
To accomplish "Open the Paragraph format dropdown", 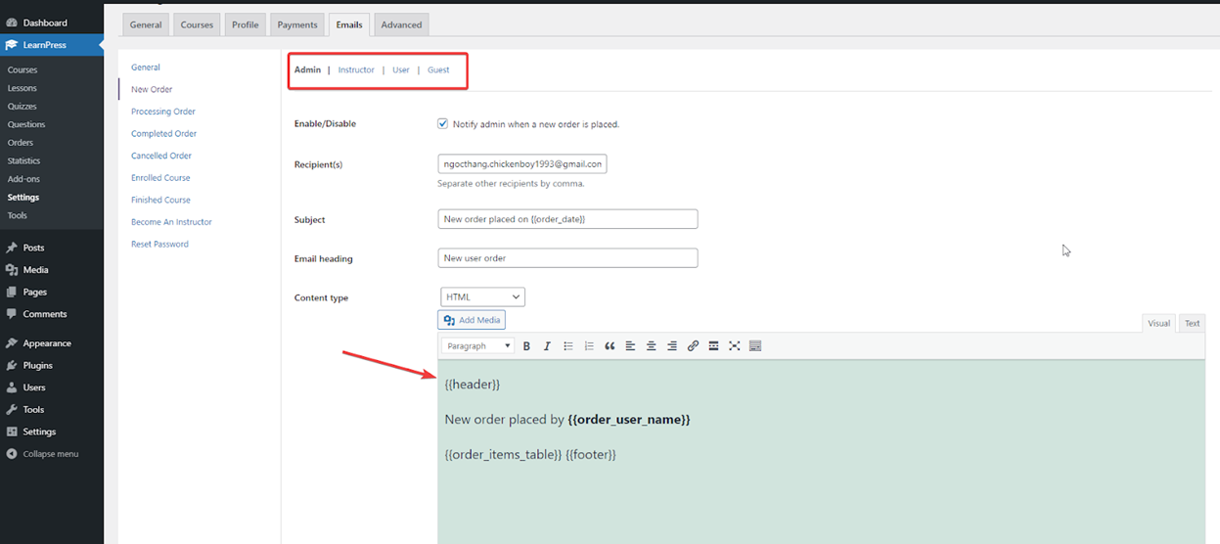I will click(x=478, y=346).
